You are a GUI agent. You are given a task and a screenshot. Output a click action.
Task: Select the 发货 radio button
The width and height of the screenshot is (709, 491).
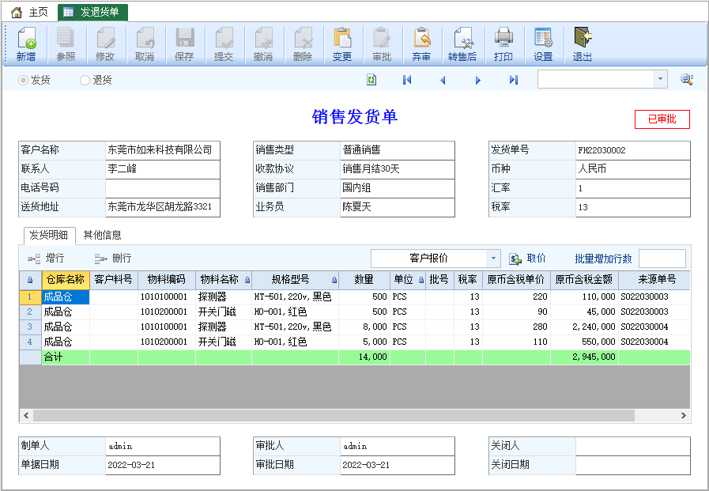click(23, 81)
